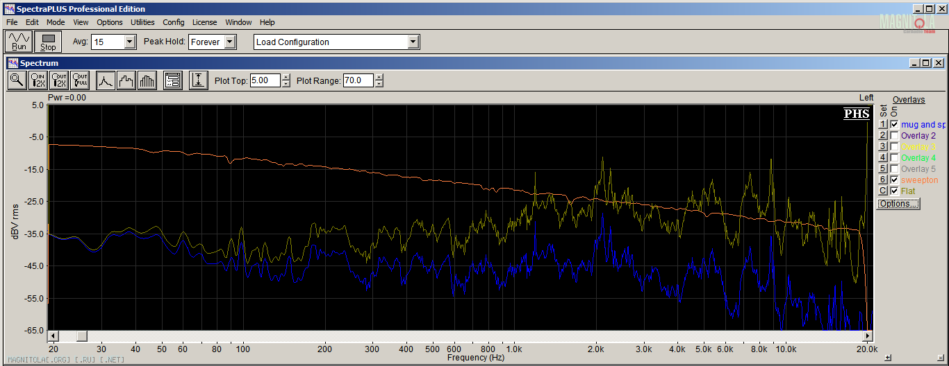Set overlay 2 with the '2' button
The image size is (949, 366).
(882, 136)
